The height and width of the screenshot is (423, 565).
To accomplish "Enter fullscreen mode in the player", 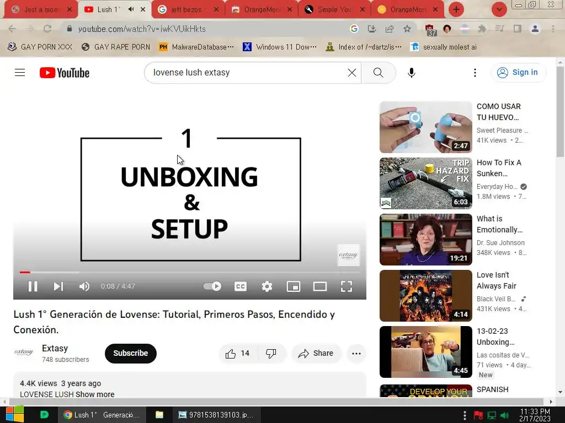I will 347,286.
